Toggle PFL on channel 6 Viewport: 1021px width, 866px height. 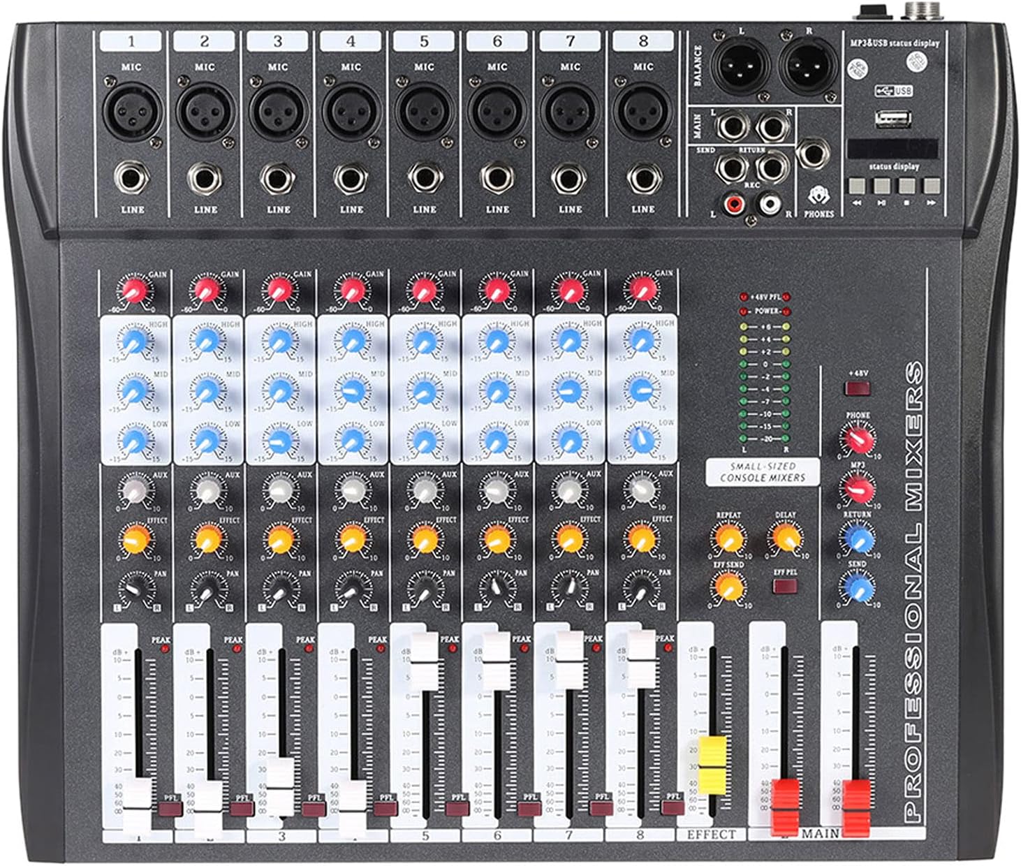pos(529,809)
